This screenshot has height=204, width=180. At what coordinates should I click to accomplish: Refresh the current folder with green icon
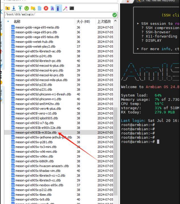[x=27, y=9]
